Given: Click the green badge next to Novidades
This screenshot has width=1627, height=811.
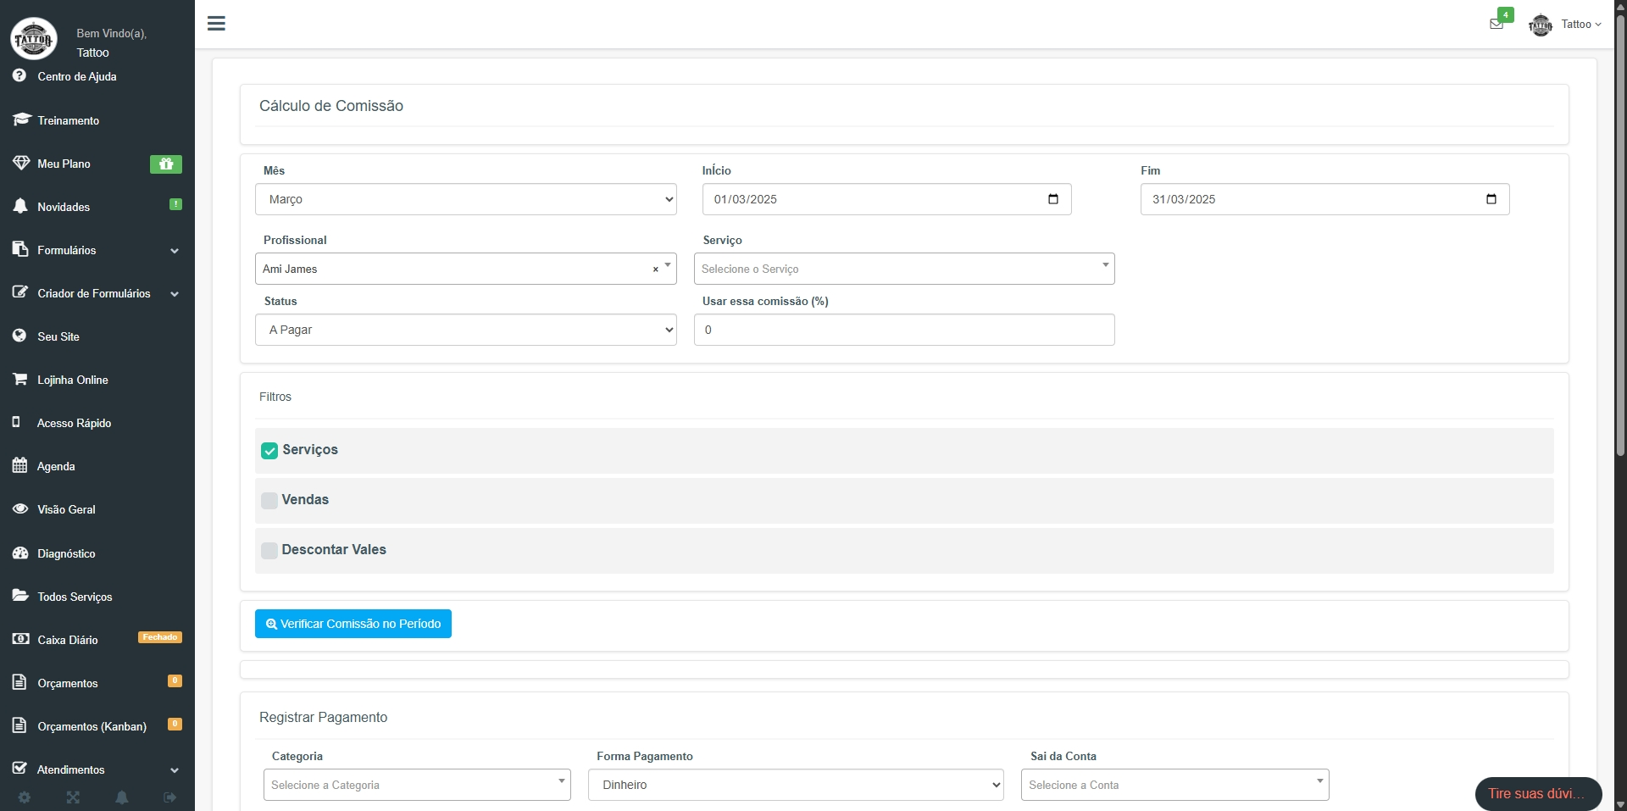Looking at the screenshot, I should [175, 204].
